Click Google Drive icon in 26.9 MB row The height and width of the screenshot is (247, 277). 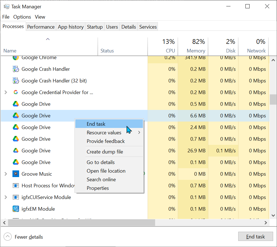coord(16,151)
